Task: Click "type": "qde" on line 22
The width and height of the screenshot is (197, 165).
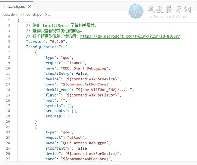Action: [x=58, y=132]
